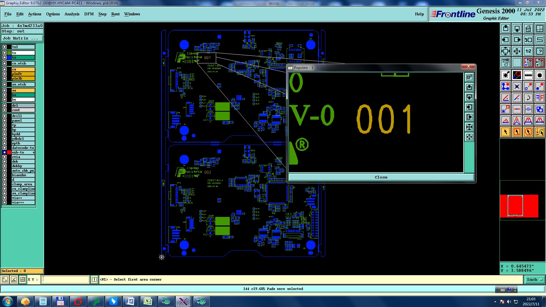Open the DFM menu
This screenshot has width=546, height=307.
(x=89, y=14)
